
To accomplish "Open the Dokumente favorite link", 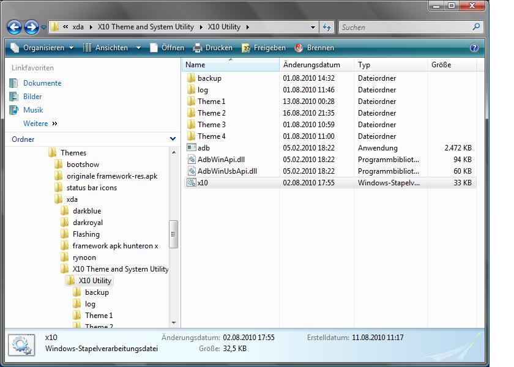I will point(42,83).
